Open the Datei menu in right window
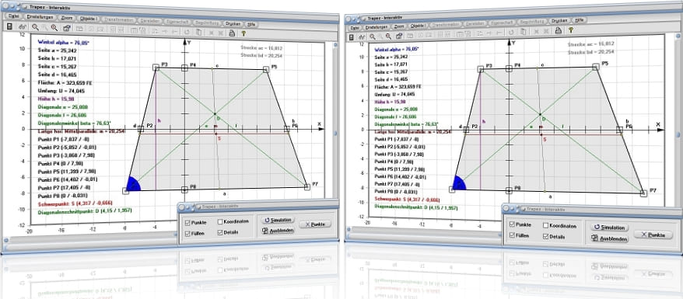Image resolution: width=683 pixels, height=299 pixels. click(x=354, y=27)
